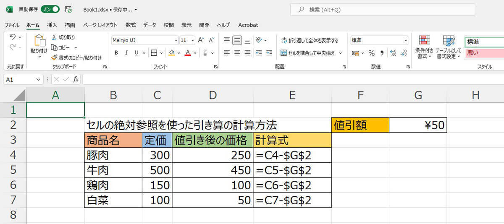The height and width of the screenshot is (224, 504).
Task: Select cell G2 containing ¥50
Action: 417,125
